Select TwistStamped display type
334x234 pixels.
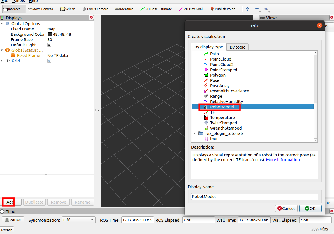[x=223, y=123]
